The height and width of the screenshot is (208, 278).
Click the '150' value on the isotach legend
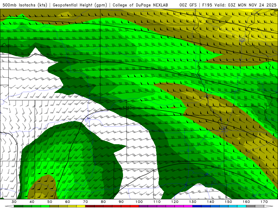point(228,202)
